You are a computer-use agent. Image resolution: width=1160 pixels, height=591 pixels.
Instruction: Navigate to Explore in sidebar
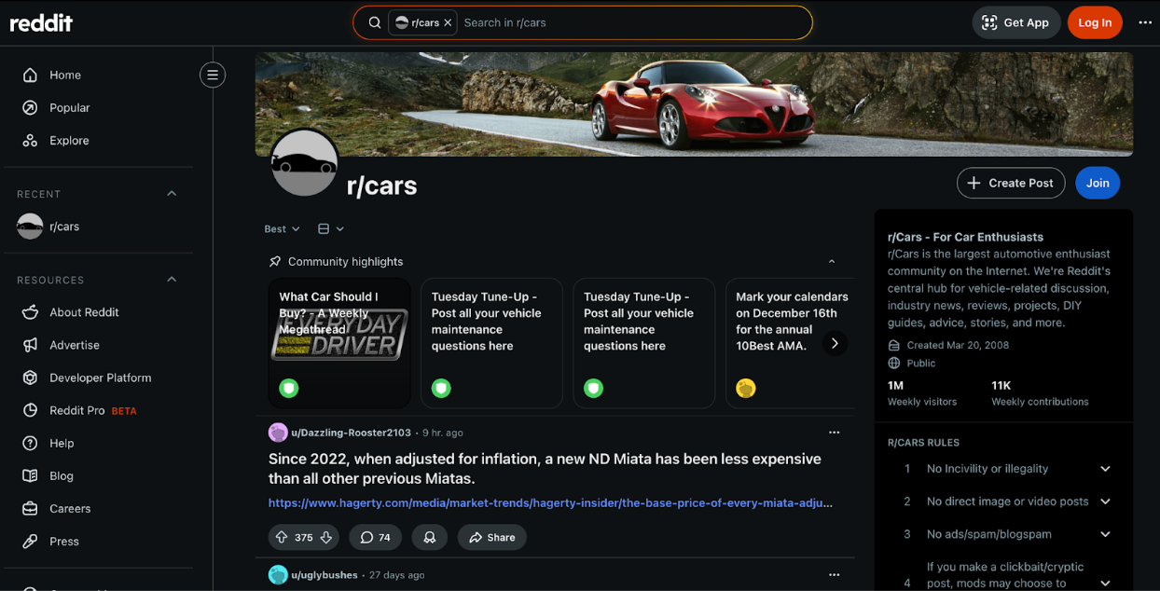(69, 141)
